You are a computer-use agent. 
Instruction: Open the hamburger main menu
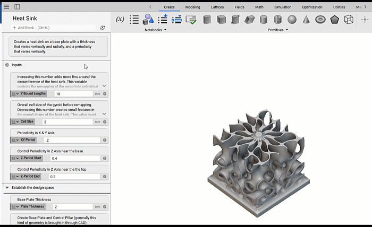coord(6,6)
